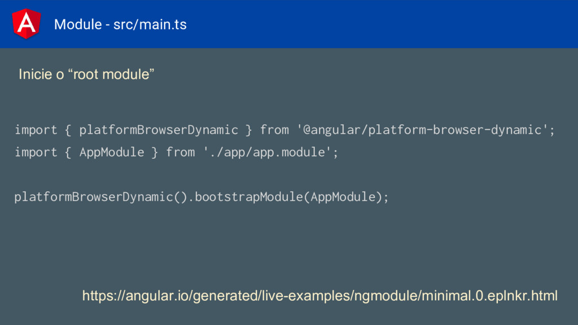Screen dimensions: 578x325
Task: Click the Angular shield logo
Action: (26, 24)
